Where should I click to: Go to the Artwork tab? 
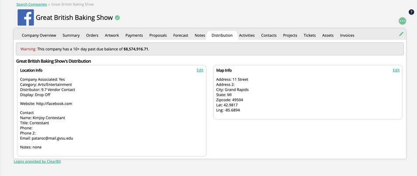point(112,35)
